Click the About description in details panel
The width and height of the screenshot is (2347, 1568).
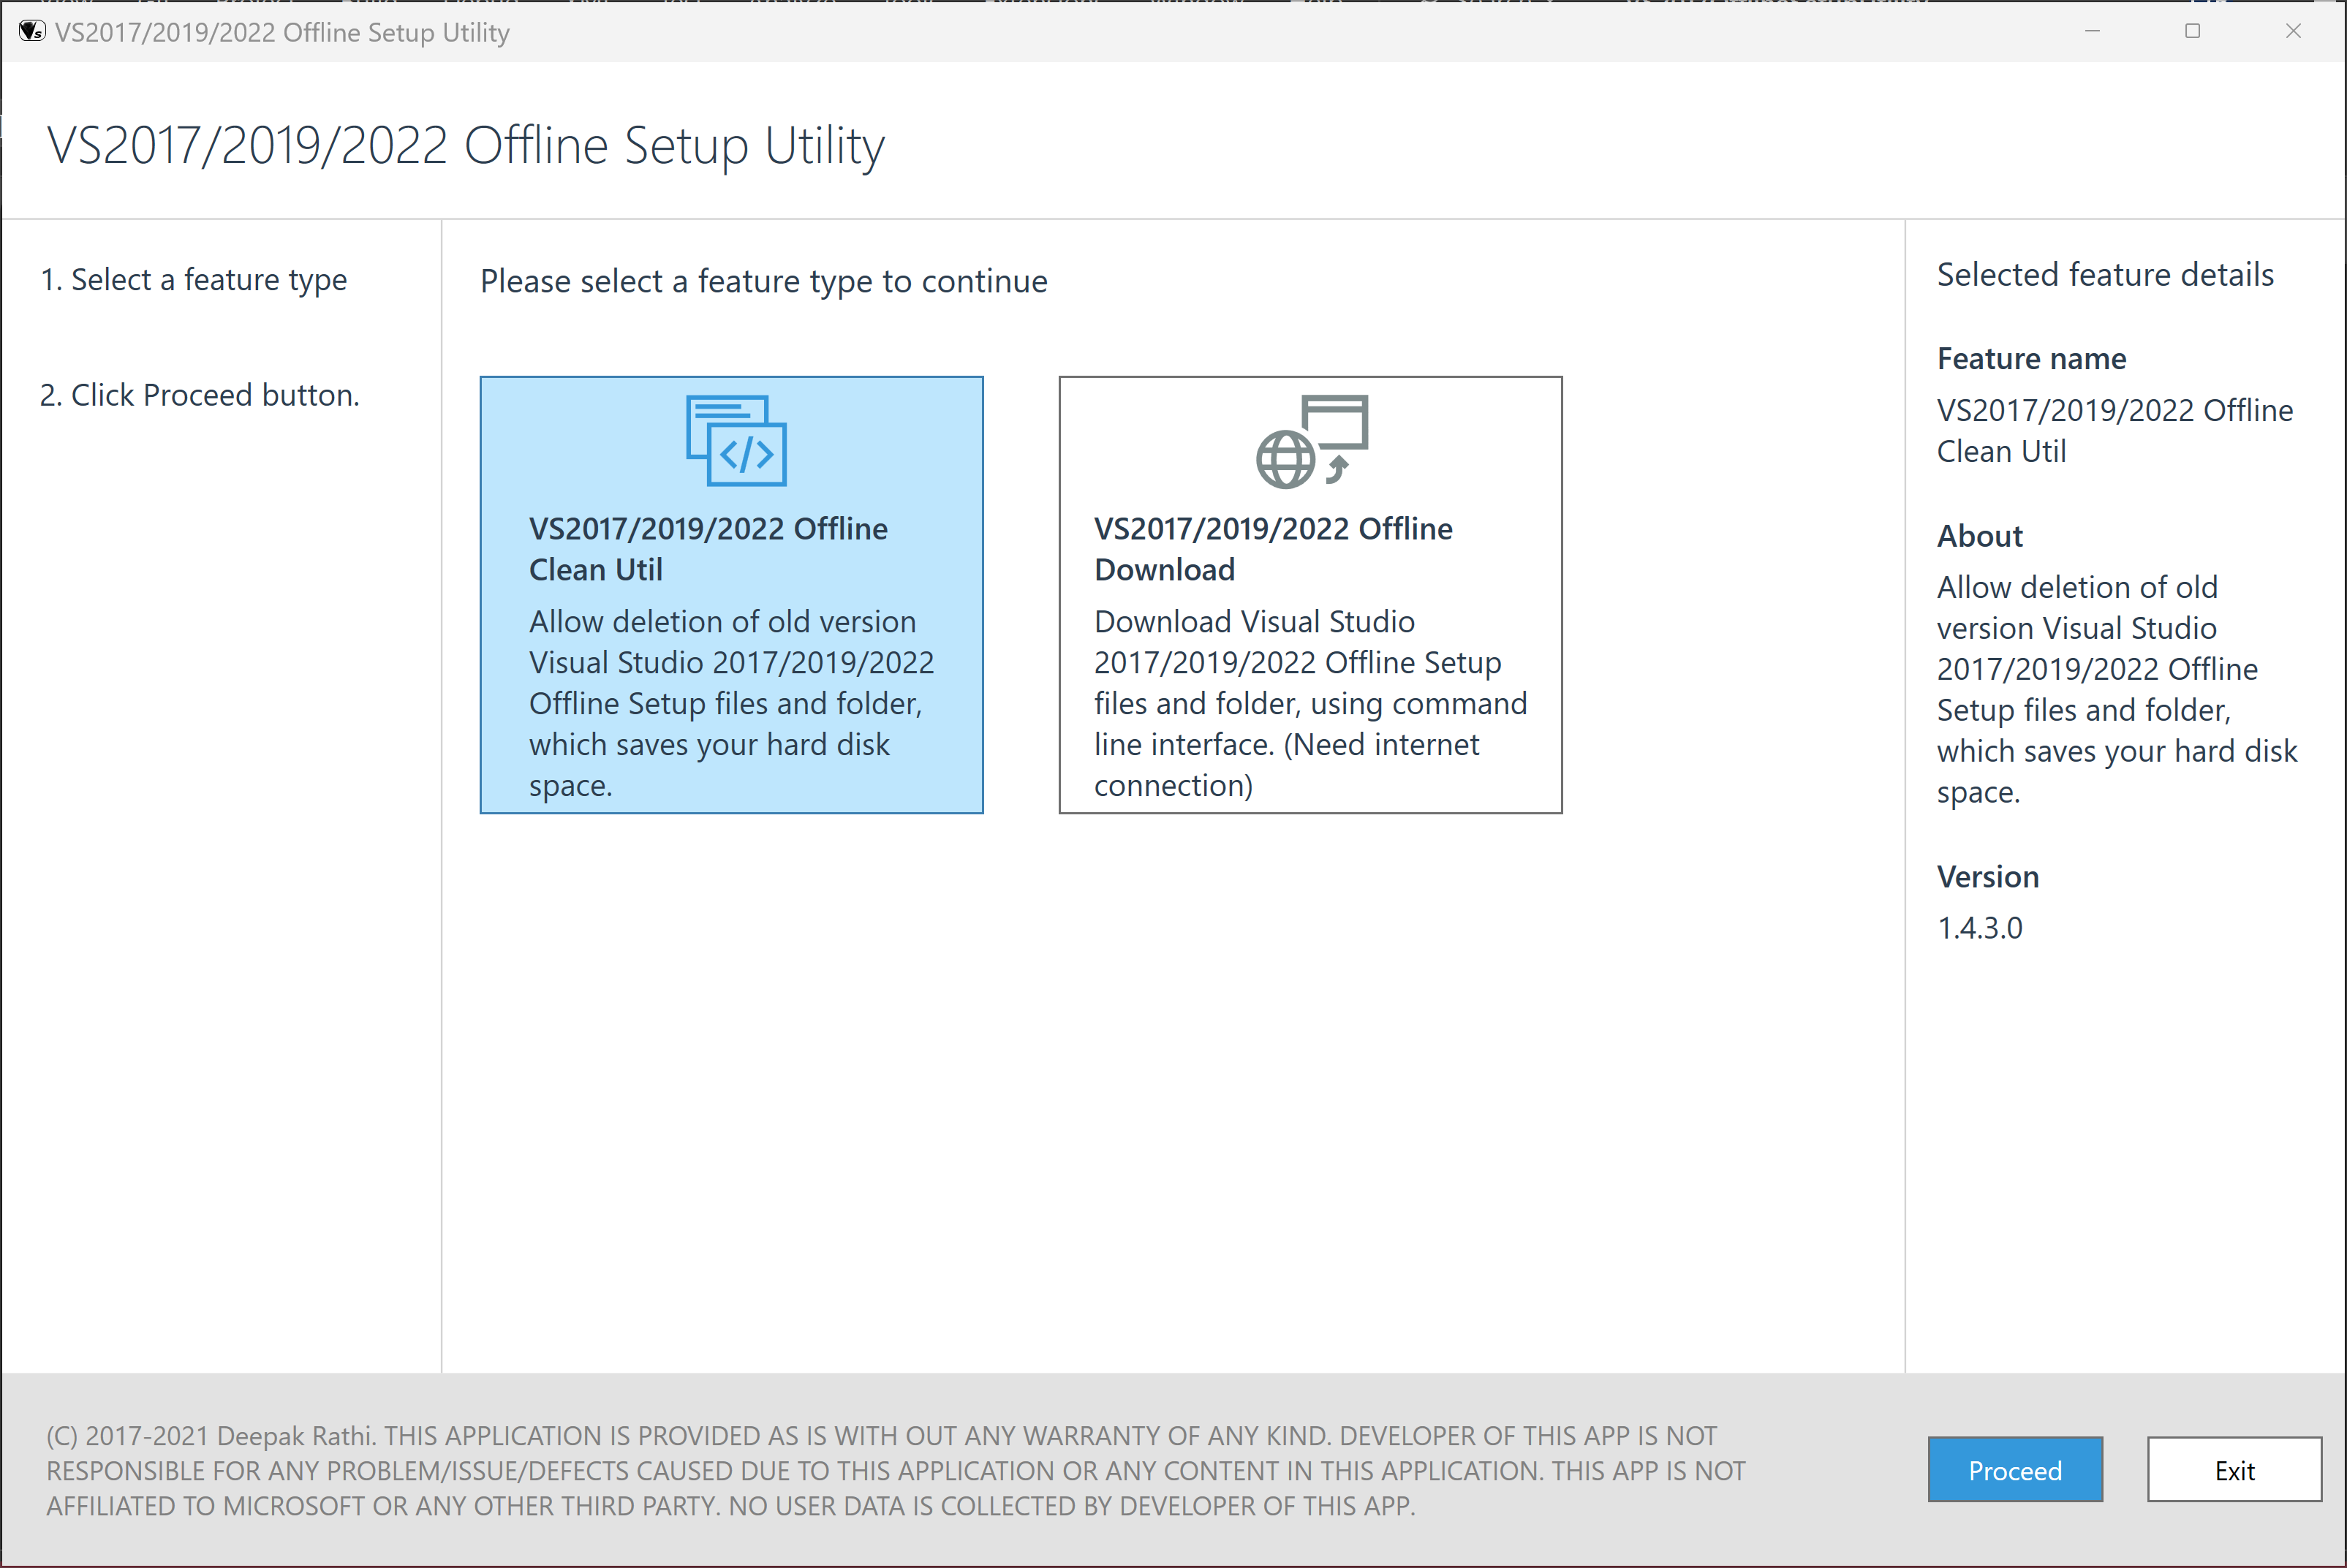click(2116, 689)
